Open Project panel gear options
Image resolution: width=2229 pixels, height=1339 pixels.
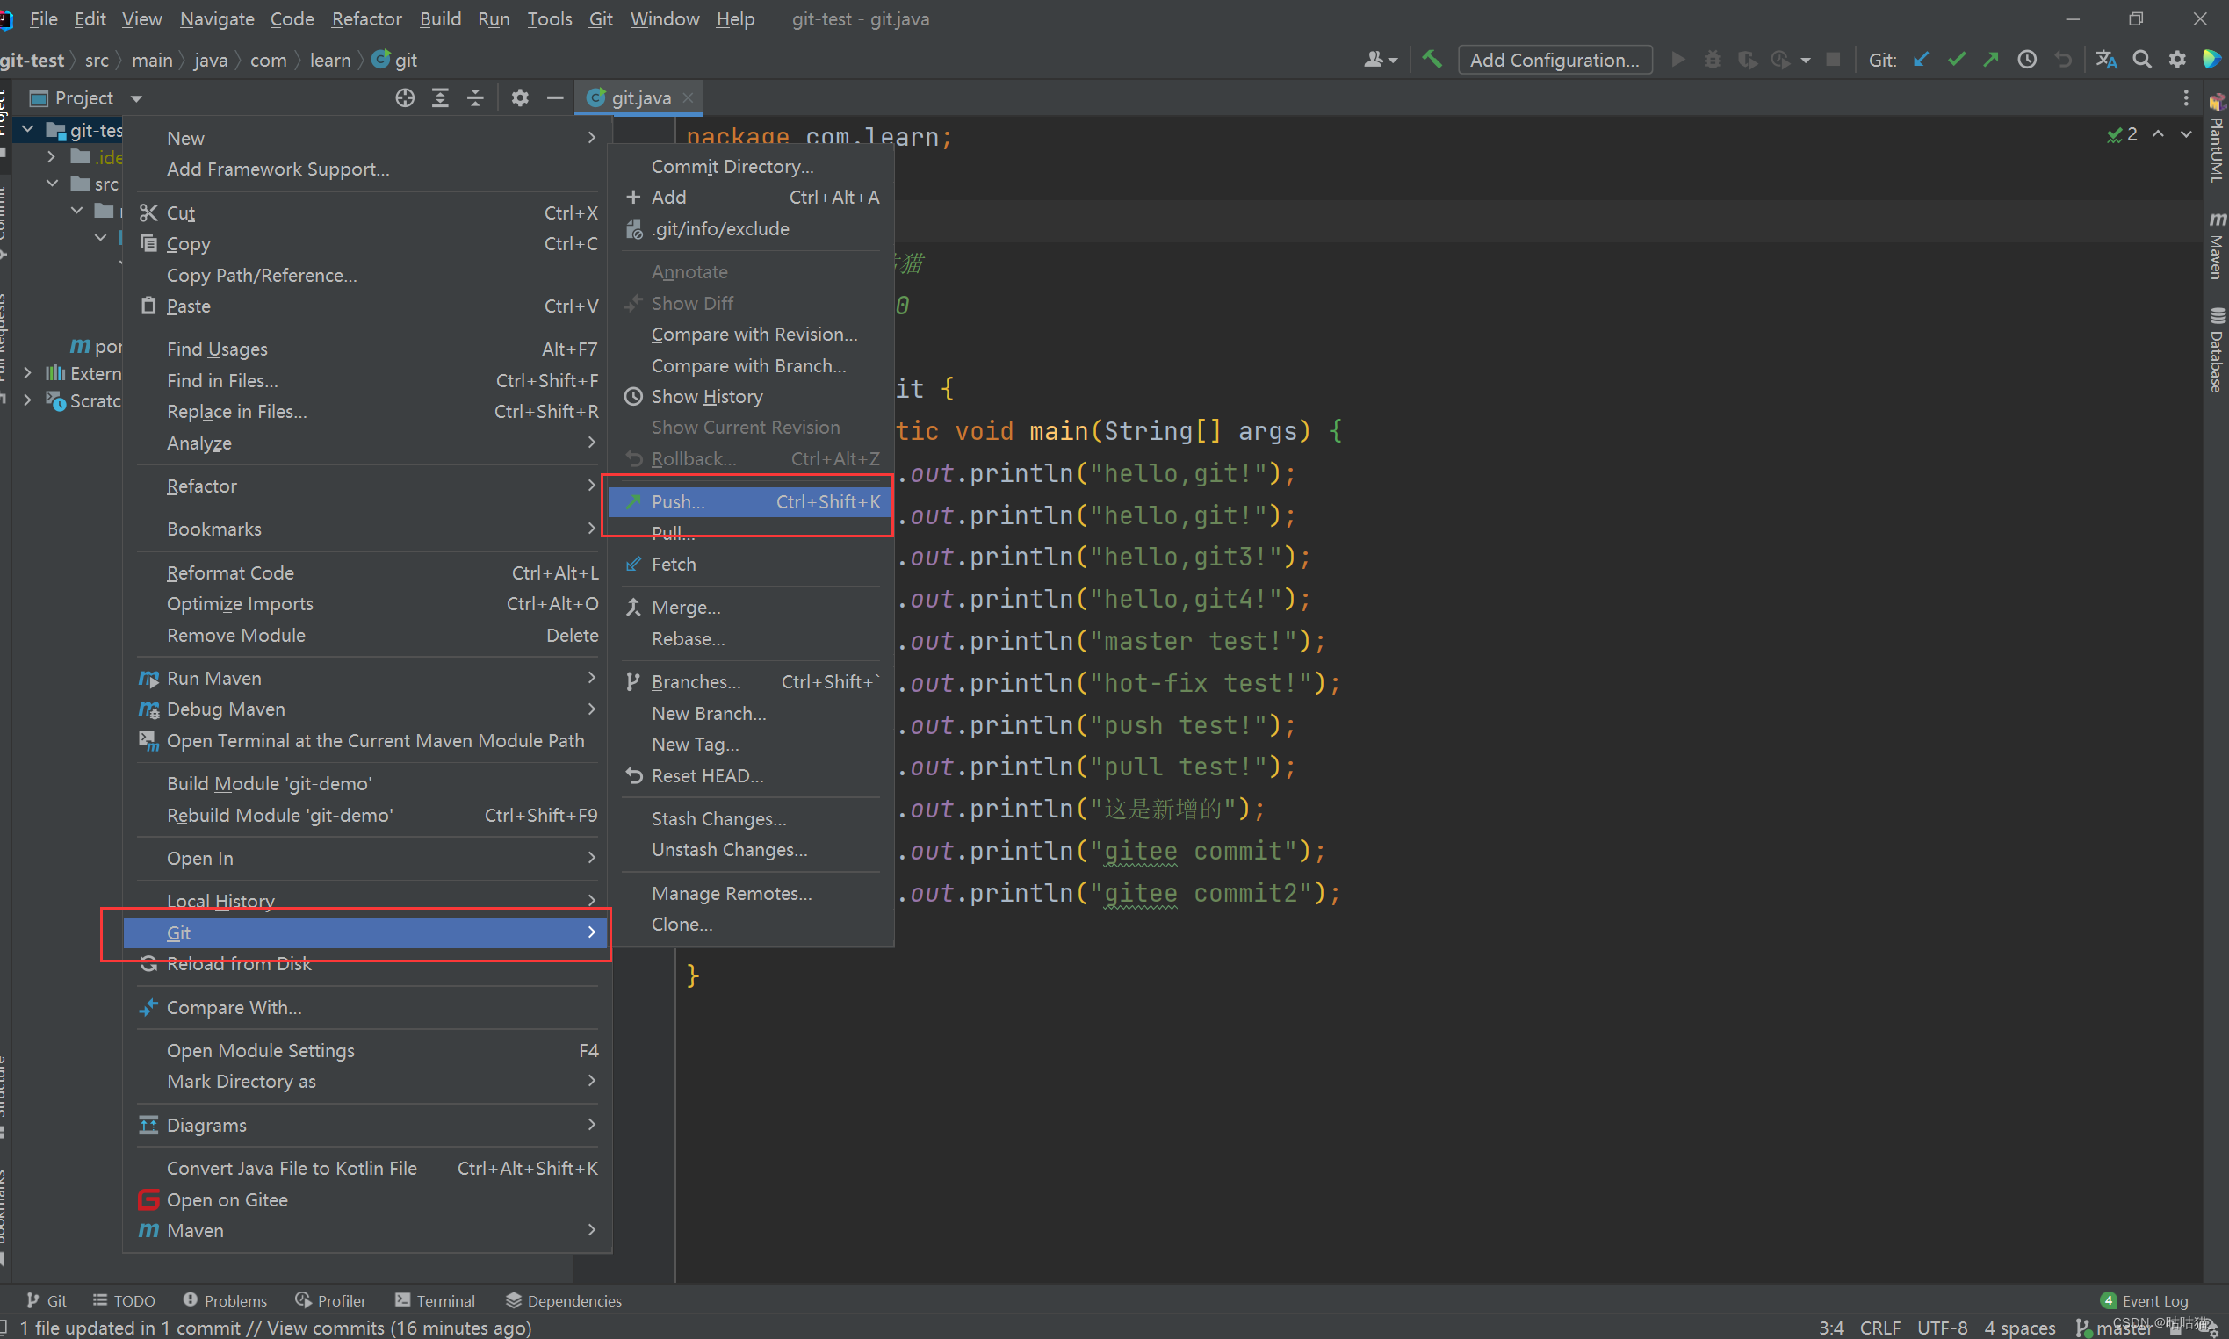click(520, 97)
